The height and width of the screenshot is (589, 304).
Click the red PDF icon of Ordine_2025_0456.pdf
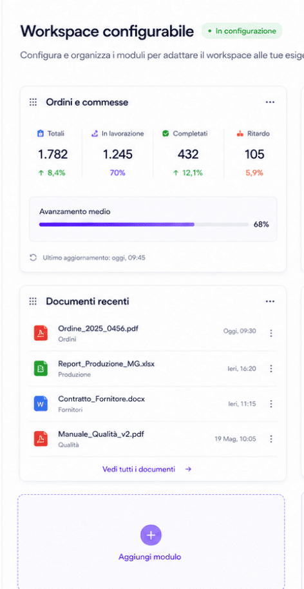point(41,333)
